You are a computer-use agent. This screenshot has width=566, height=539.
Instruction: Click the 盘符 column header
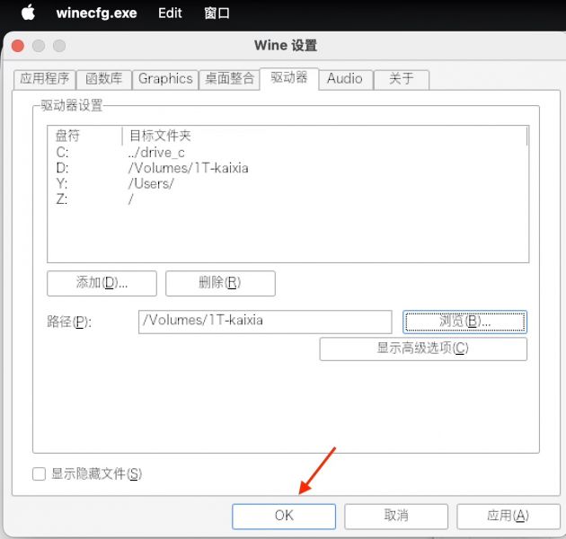point(84,136)
